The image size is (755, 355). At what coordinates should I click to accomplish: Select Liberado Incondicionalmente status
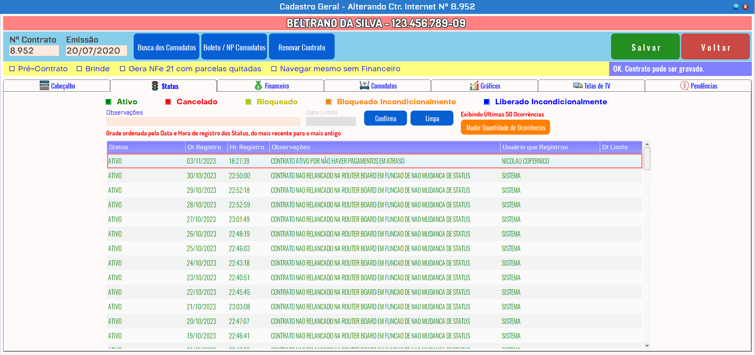click(487, 102)
